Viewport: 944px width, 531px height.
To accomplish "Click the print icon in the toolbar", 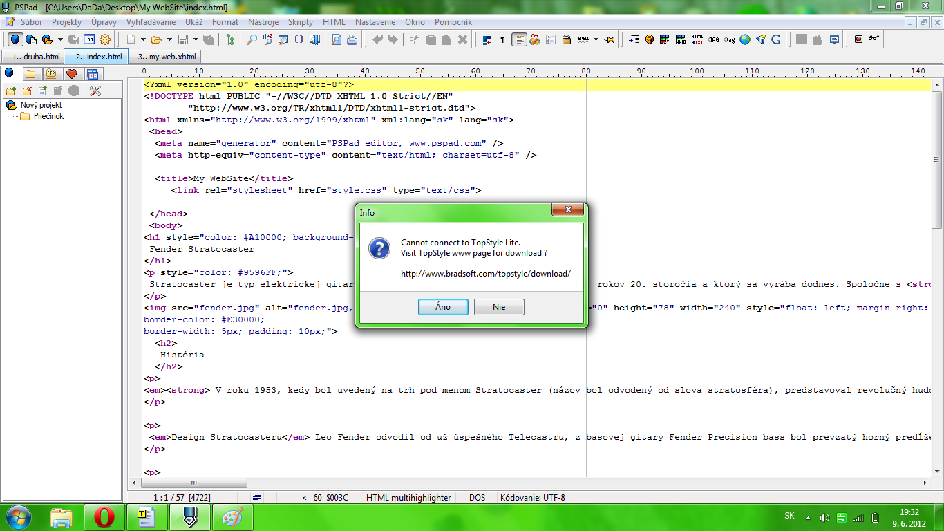I will coord(352,39).
